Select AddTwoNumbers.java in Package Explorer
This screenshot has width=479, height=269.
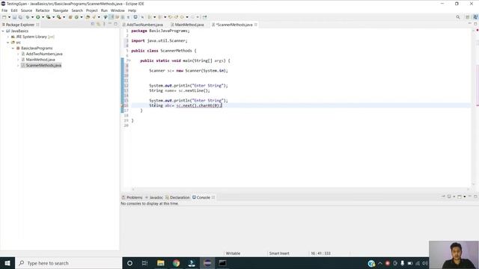pos(44,54)
